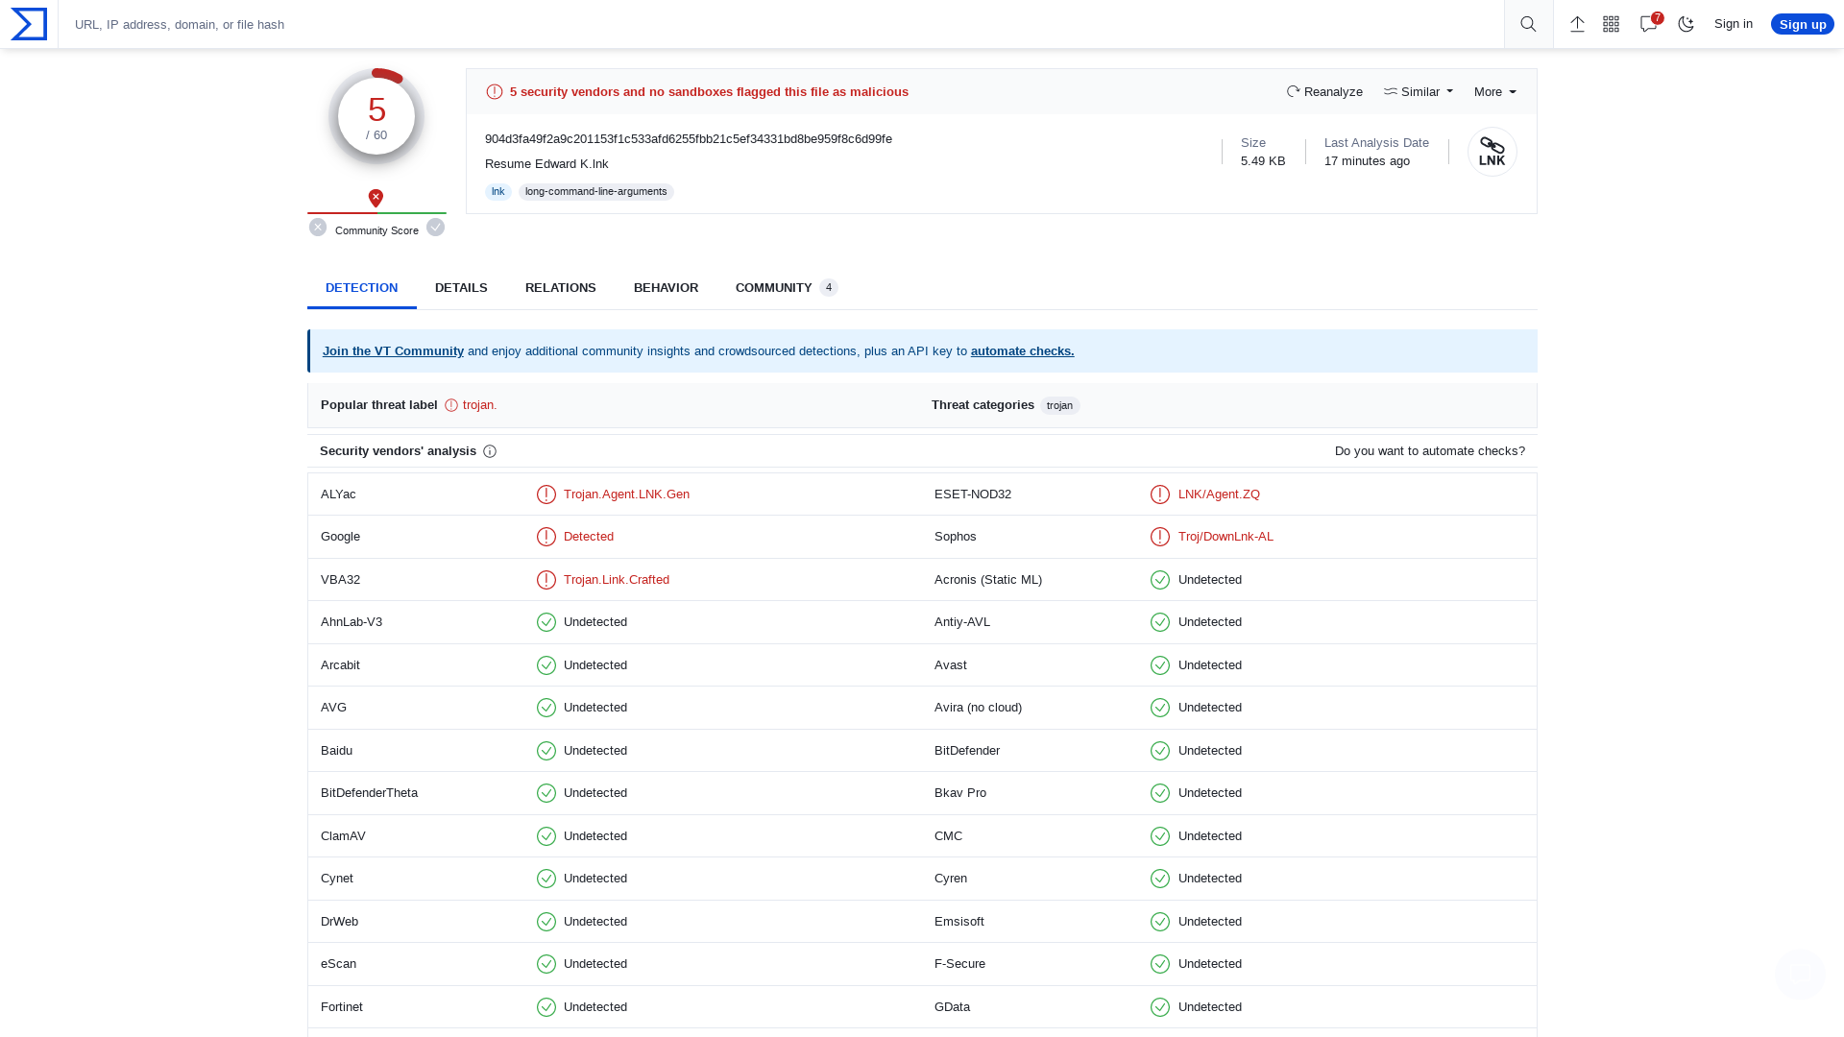
Task: Toggle the long-command-line-arguments tag
Action: pyautogui.click(x=595, y=191)
